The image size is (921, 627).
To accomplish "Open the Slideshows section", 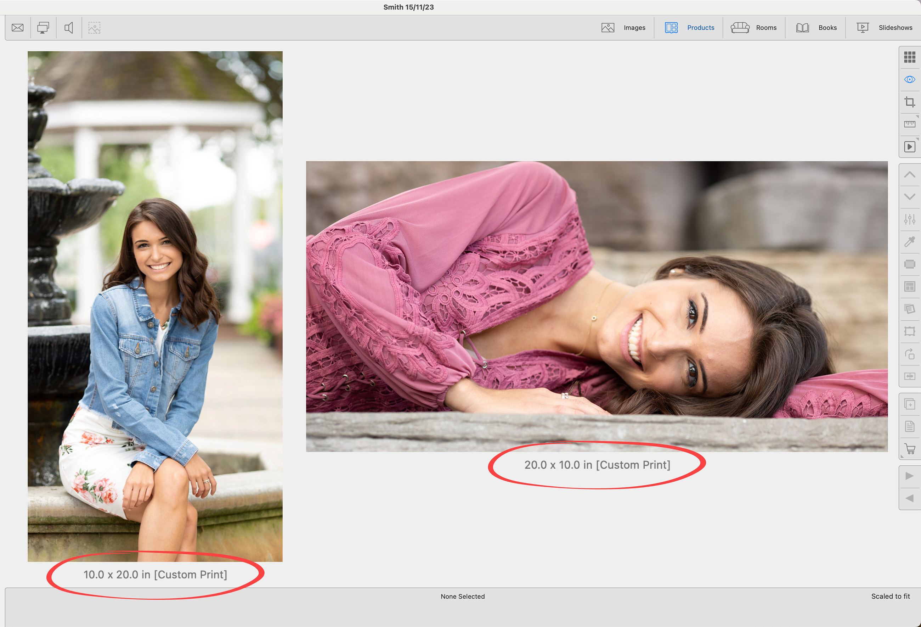I will (885, 28).
